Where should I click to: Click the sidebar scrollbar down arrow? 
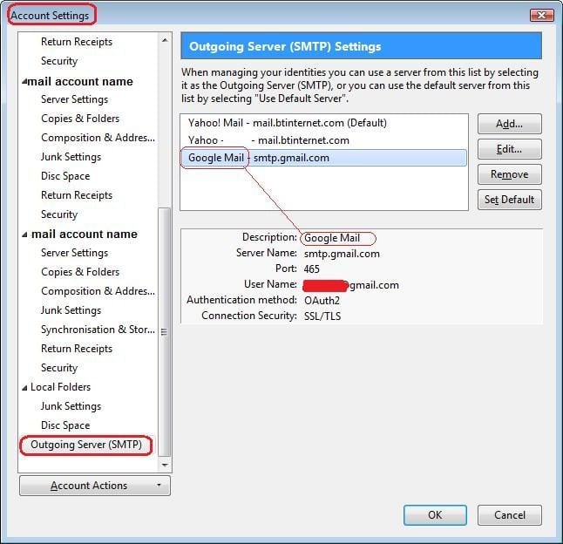(x=165, y=465)
